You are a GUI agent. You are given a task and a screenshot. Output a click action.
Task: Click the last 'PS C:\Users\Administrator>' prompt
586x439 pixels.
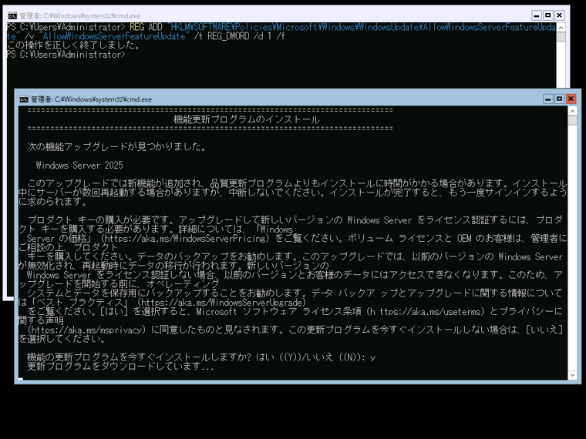click(66, 55)
